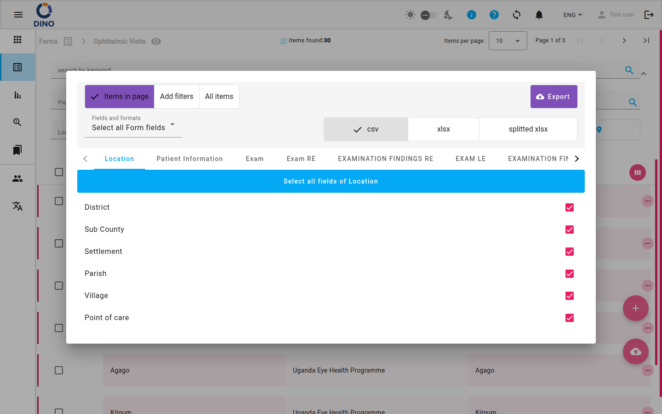Toggle the eye icon beside Ophthalmic Visits
This screenshot has width=662, height=414.
pos(156,41)
